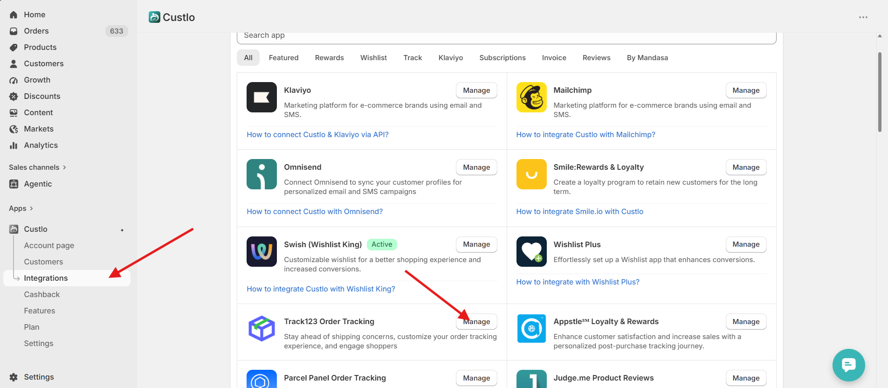Click Manage for Omnisend
This screenshot has height=388, width=888.
pos(476,167)
